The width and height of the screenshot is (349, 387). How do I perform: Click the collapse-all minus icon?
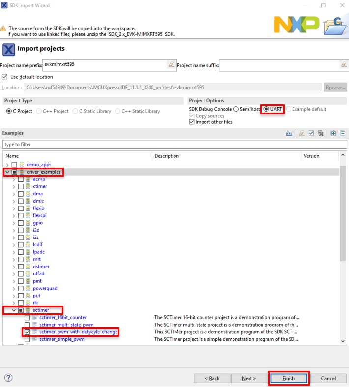click(343, 133)
